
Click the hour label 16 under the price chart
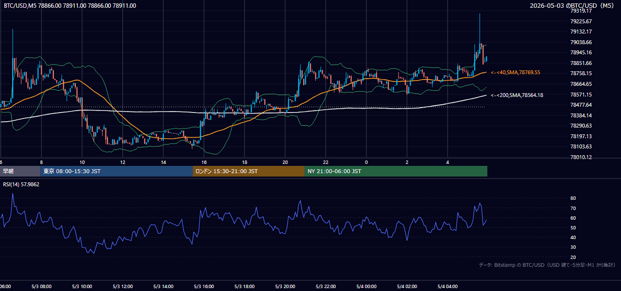(x=204, y=162)
